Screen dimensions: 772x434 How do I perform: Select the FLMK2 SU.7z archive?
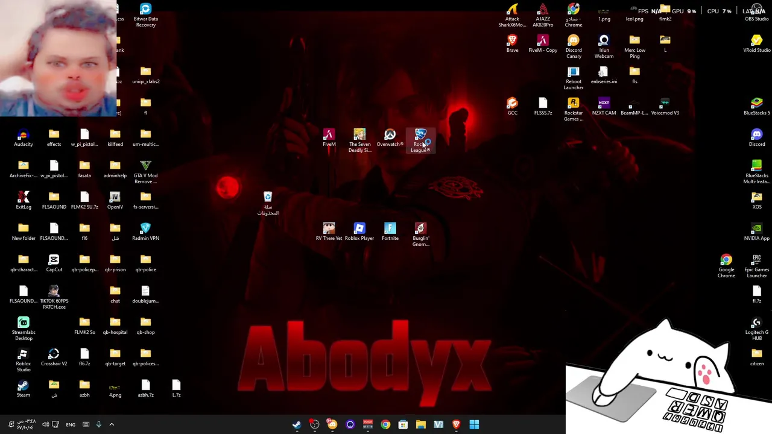(x=84, y=200)
